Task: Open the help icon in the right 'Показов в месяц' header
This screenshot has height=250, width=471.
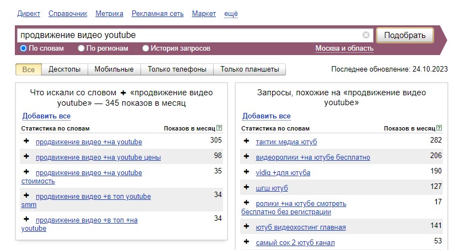Action: click(x=439, y=128)
